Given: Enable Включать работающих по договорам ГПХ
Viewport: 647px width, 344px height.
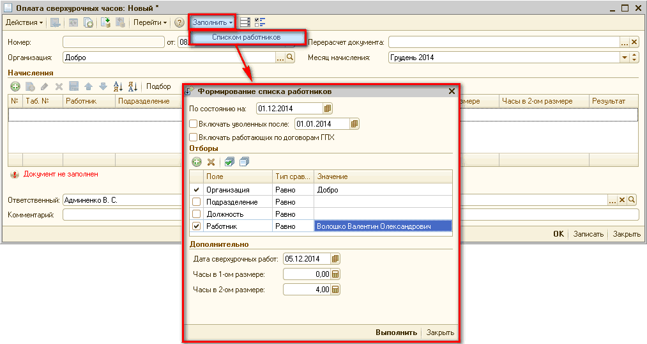Looking at the screenshot, I should point(194,137).
